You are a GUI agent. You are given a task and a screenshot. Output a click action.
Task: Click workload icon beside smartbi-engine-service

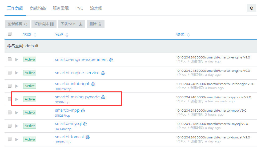pos(103,73)
